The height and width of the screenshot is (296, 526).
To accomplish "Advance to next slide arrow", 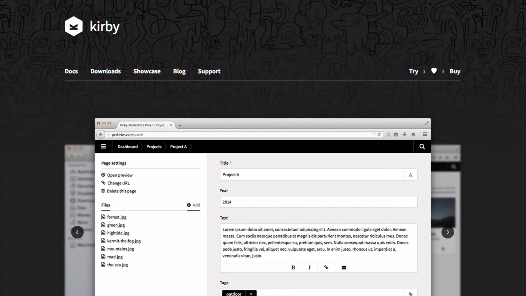I will 448,232.
